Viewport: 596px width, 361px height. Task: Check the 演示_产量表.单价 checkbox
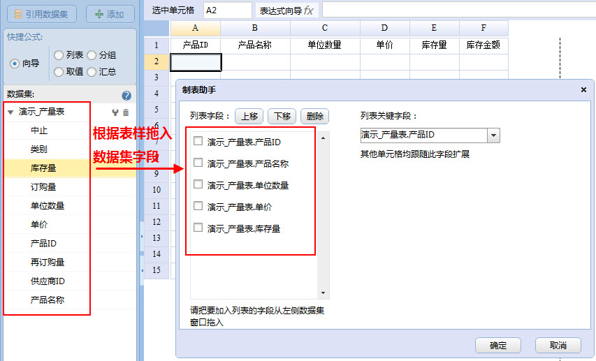(198, 206)
